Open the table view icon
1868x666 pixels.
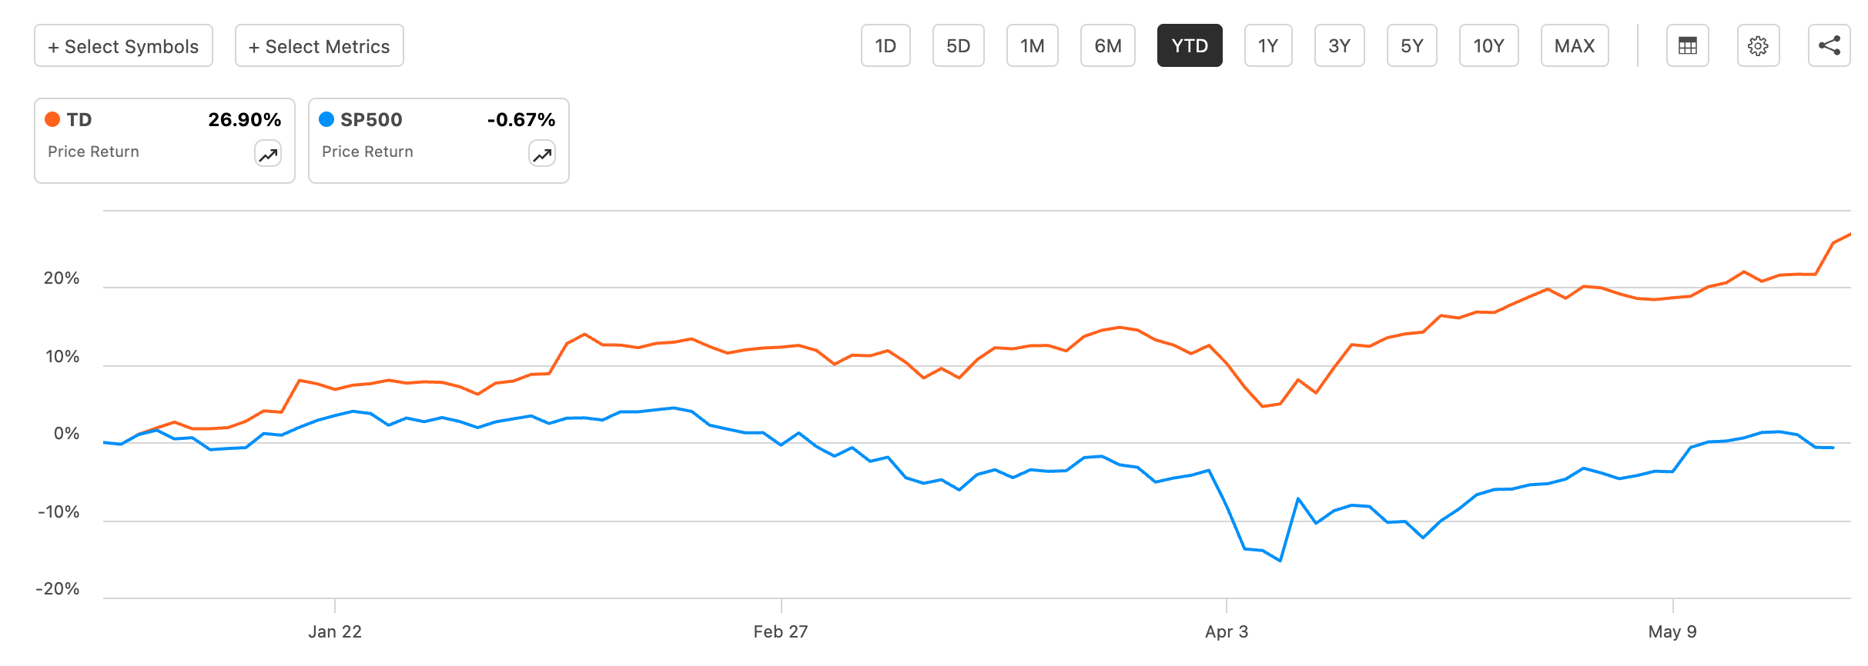(x=1686, y=45)
